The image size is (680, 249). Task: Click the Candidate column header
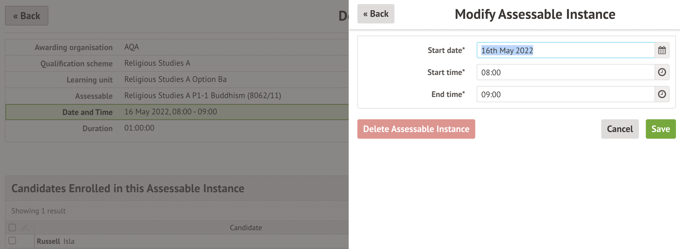(x=246, y=228)
